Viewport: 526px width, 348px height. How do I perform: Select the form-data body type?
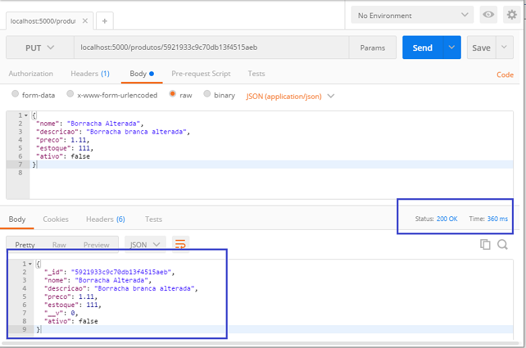click(15, 93)
